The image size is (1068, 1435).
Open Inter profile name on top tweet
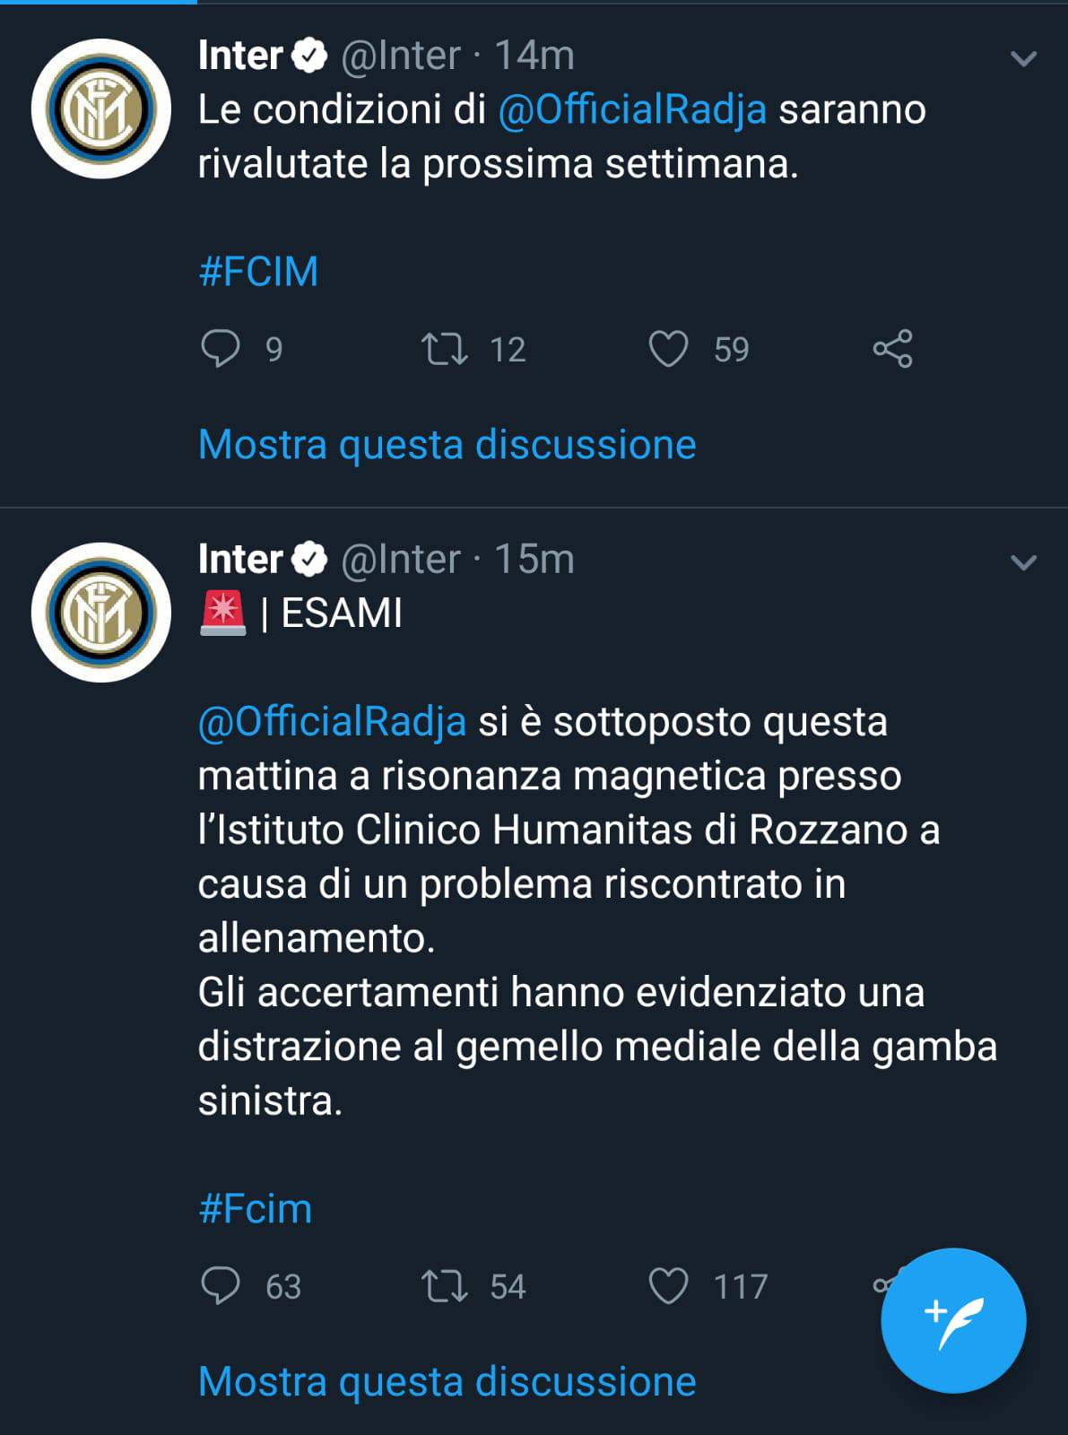[240, 56]
